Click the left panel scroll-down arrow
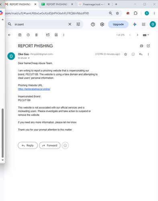The height and width of the screenshot is (201, 158). [x=2, y=160]
